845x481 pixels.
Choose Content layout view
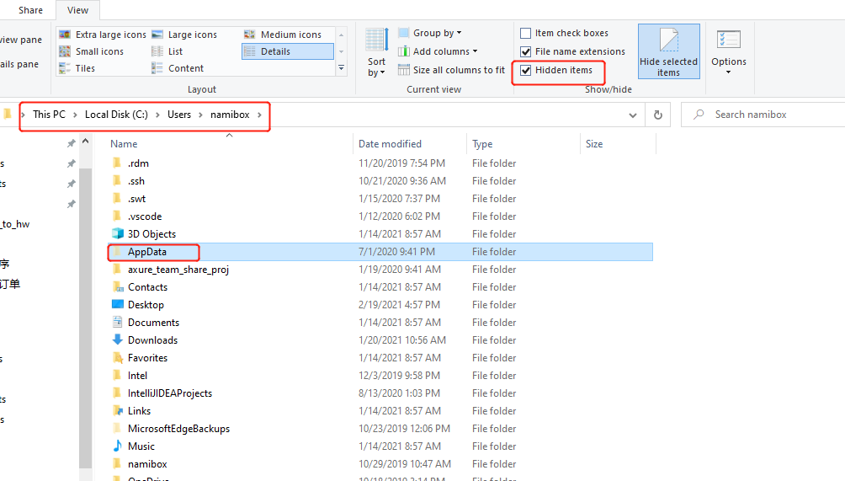(x=178, y=68)
